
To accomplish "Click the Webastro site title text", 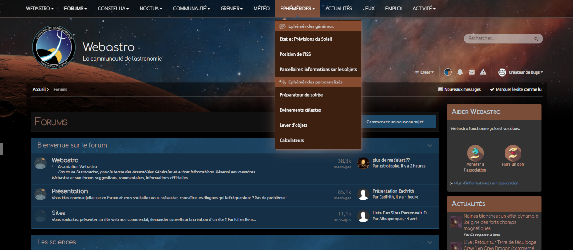I will (x=109, y=47).
